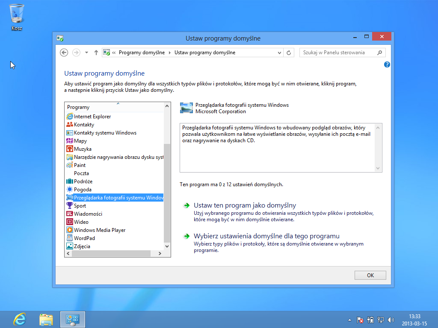Viewport: 438px width, 328px height.
Task: Click the search magnifier icon
Action: pos(380,53)
